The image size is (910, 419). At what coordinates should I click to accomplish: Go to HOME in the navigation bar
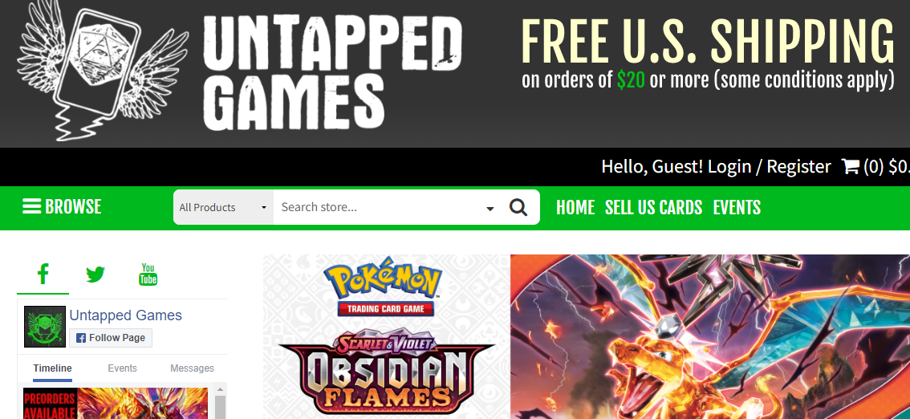click(575, 207)
